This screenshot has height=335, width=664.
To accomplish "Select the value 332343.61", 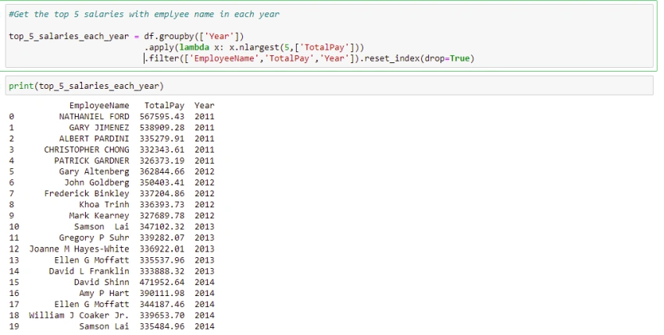I will coord(162,150).
